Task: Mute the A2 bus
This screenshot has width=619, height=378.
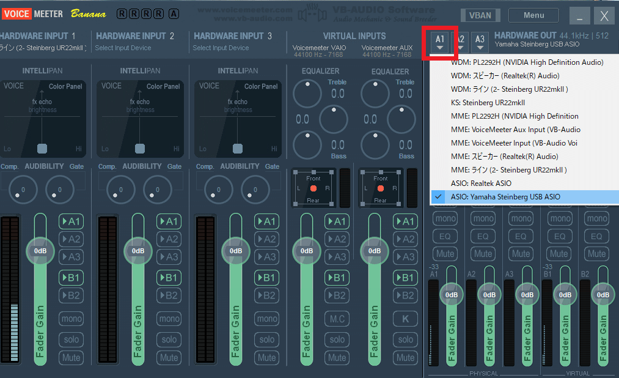Action: pos(483,254)
